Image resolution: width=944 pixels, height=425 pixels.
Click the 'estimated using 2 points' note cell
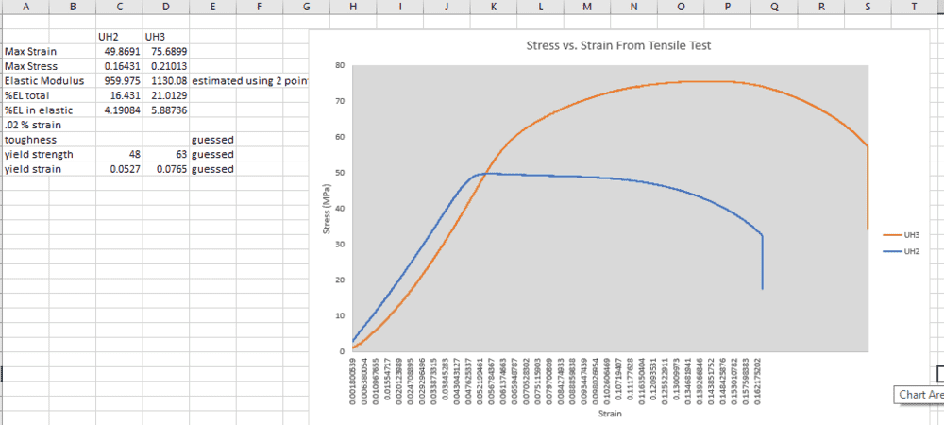point(249,81)
